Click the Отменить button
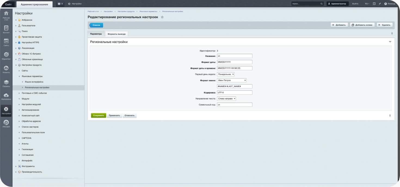This screenshot has width=400, height=187. click(x=130, y=115)
